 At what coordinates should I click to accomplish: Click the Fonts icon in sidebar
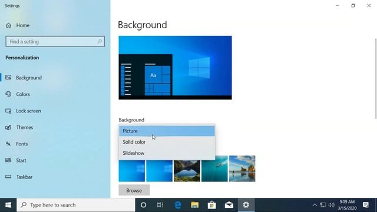[8, 144]
